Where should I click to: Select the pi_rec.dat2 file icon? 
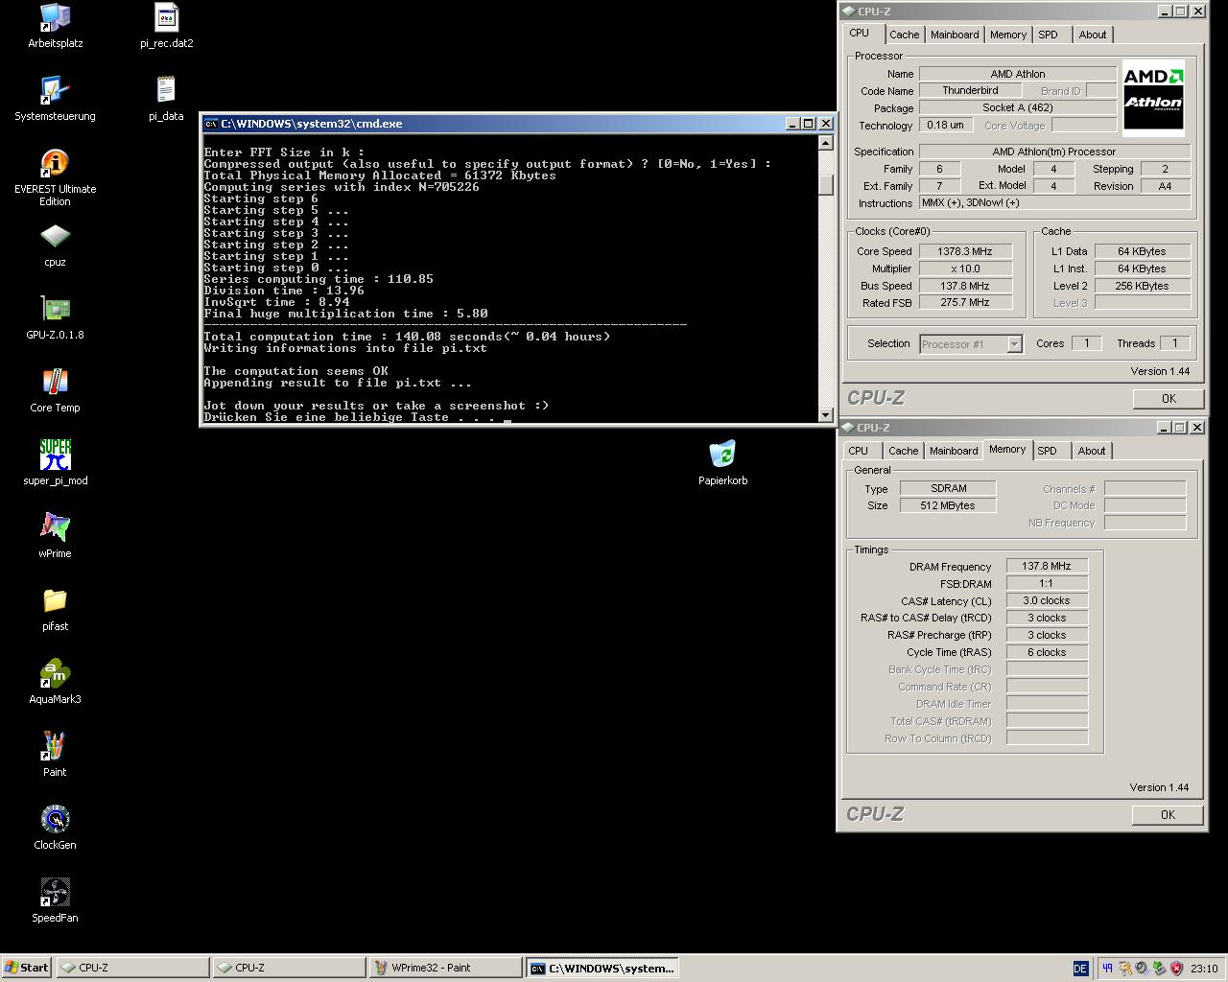click(x=166, y=25)
